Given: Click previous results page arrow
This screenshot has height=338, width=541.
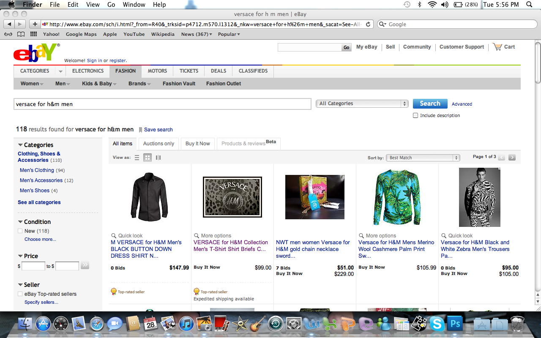Looking at the screenshot, I should (x=502, y=157).
